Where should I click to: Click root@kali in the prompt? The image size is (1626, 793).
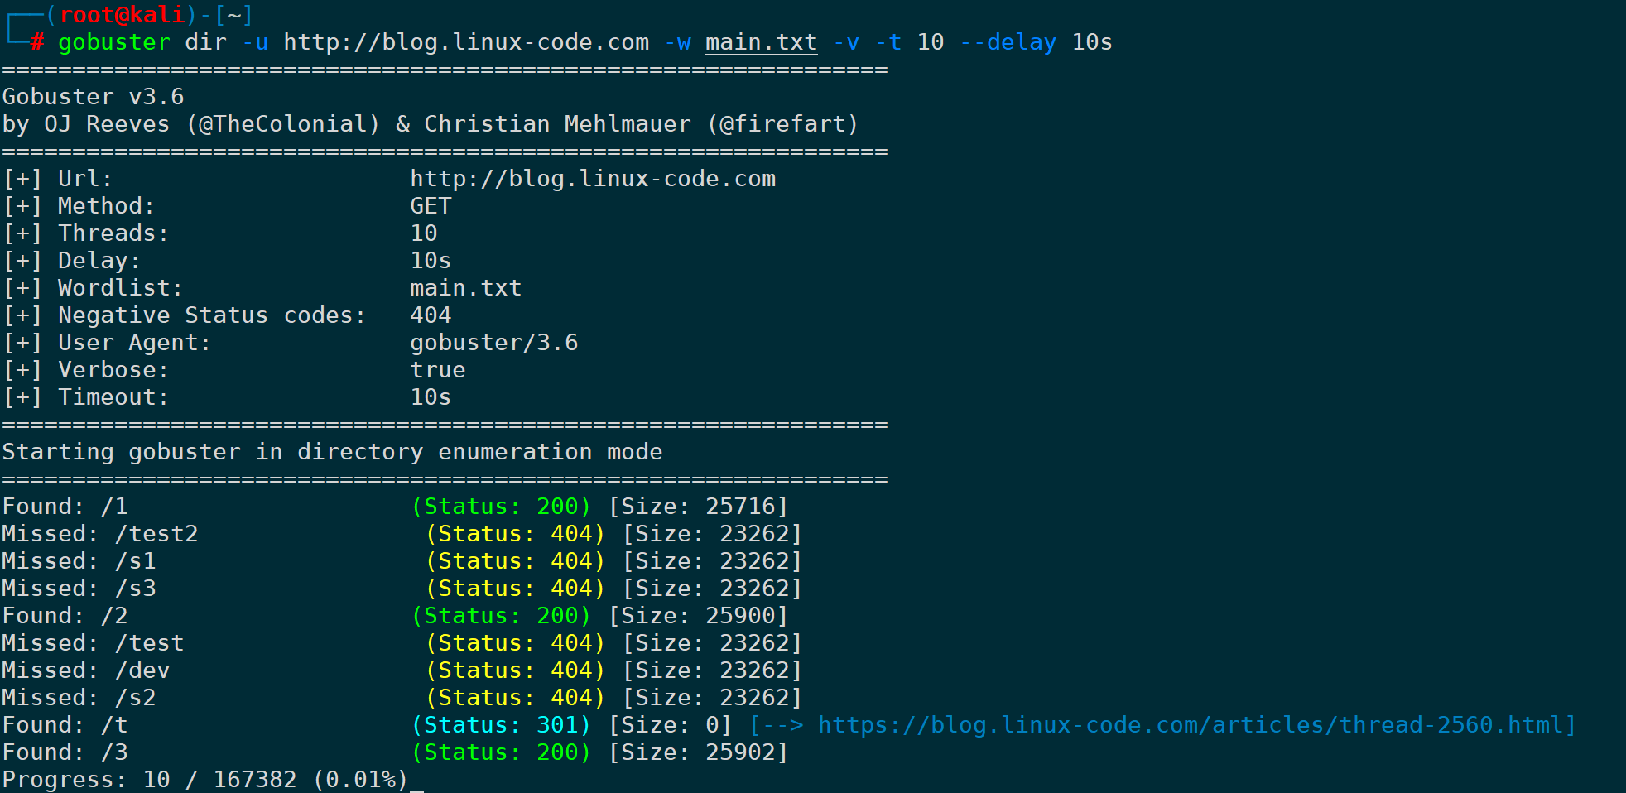[x=123, y=15]
